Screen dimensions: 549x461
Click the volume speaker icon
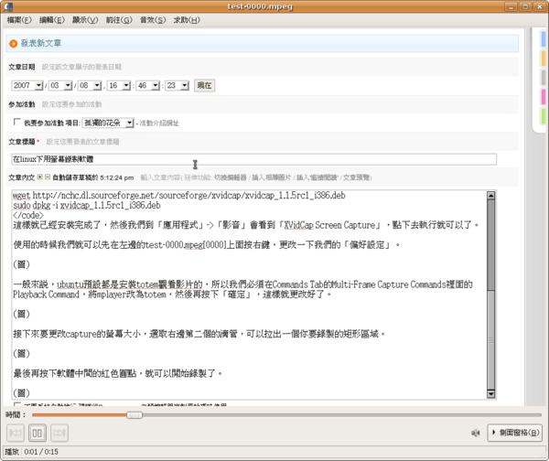point(475,433)
